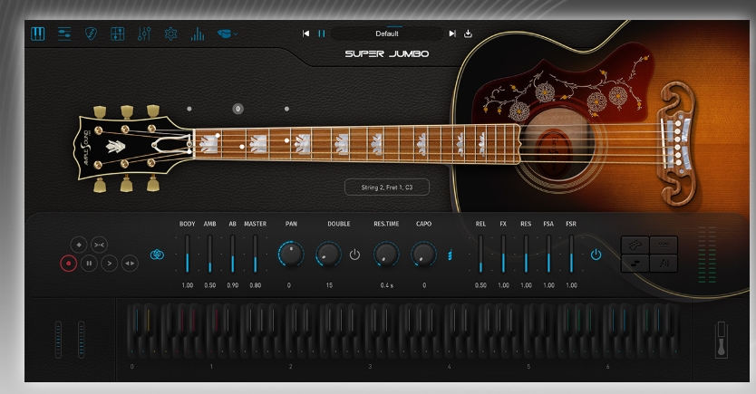The image size is (756, 394).
Task: Select the guitar strum mode button
Action: click(x=635, y=245)
